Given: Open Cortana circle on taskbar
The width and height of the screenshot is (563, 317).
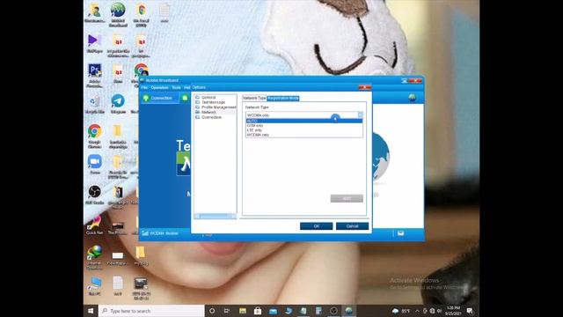Looking at the screenshot, I should pos(212,311).
